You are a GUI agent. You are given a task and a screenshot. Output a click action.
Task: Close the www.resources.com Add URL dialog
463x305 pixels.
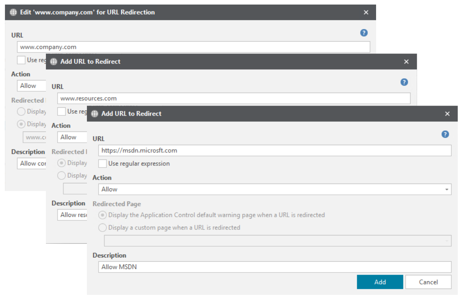406,62
